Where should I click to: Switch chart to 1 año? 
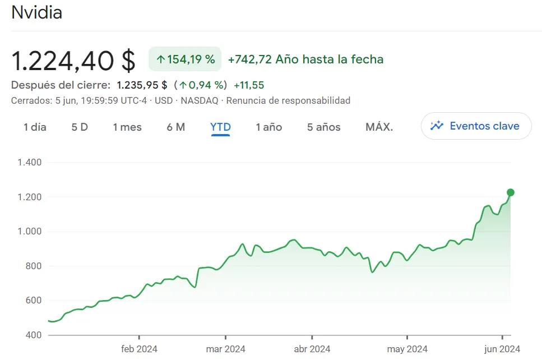click(x=269, y=127)
